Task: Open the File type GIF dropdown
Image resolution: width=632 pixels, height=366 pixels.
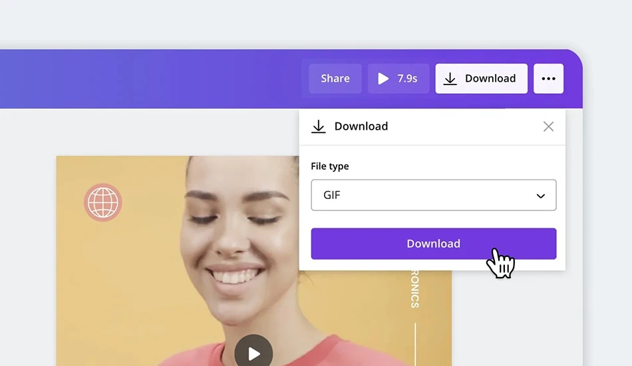Action: click(x=434, y=195)
